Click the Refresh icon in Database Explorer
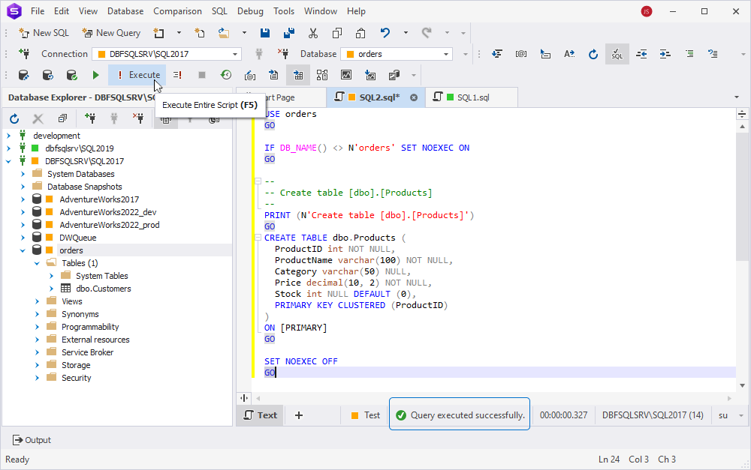 point(14,118)
